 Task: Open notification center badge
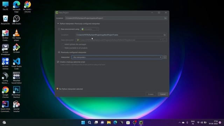click(x=220, y=122)
